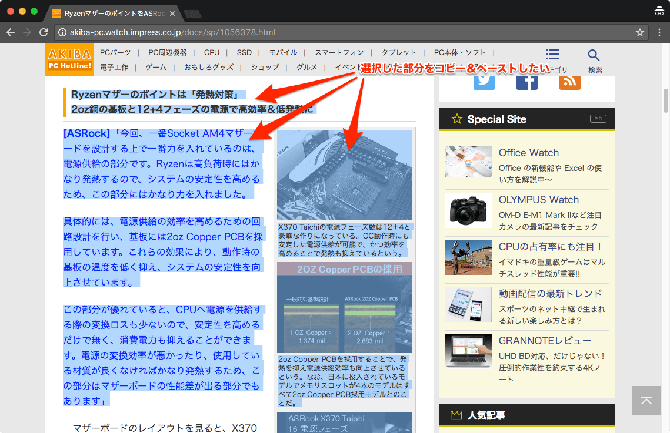Go forward to the next page
The width and height of the screenshot is (670, 433).
point(27,32)
